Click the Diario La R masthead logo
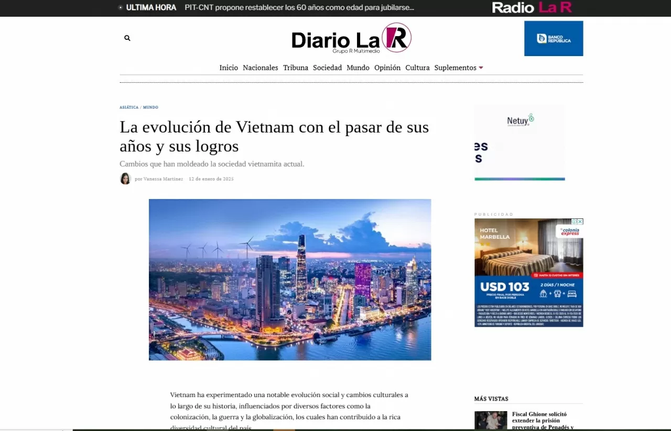Screen dimensions: 671x431 coord(351,38)
